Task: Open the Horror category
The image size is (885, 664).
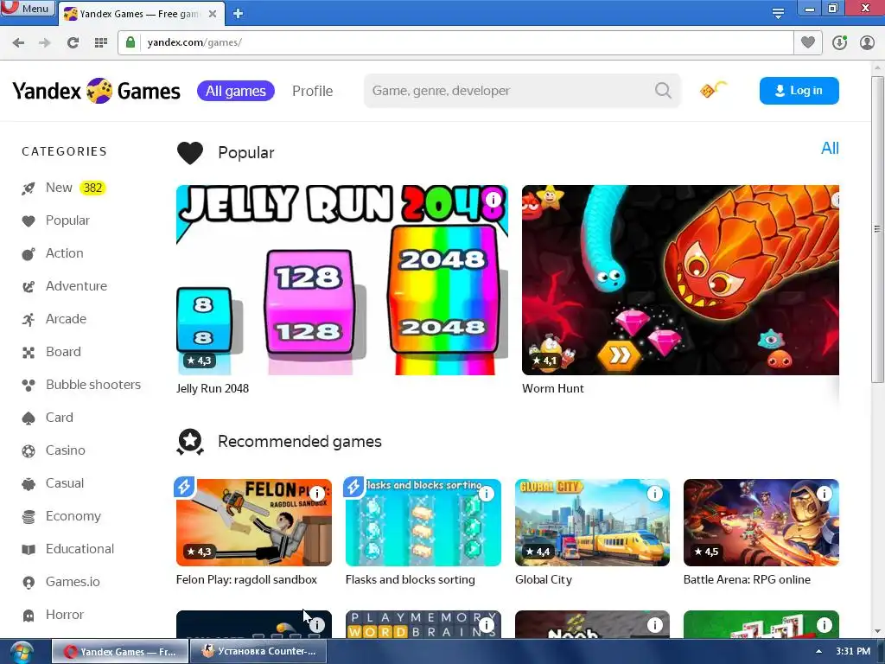Action: 53,615
